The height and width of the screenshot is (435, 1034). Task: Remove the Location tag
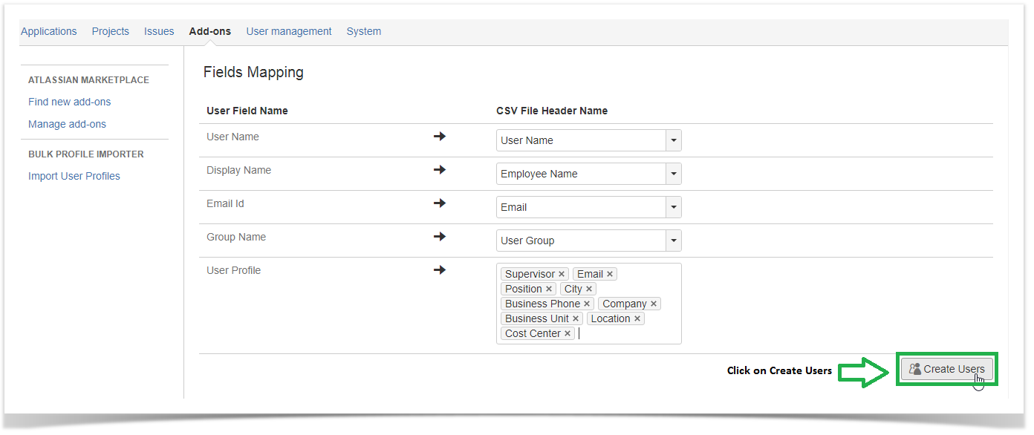point(637,319)
